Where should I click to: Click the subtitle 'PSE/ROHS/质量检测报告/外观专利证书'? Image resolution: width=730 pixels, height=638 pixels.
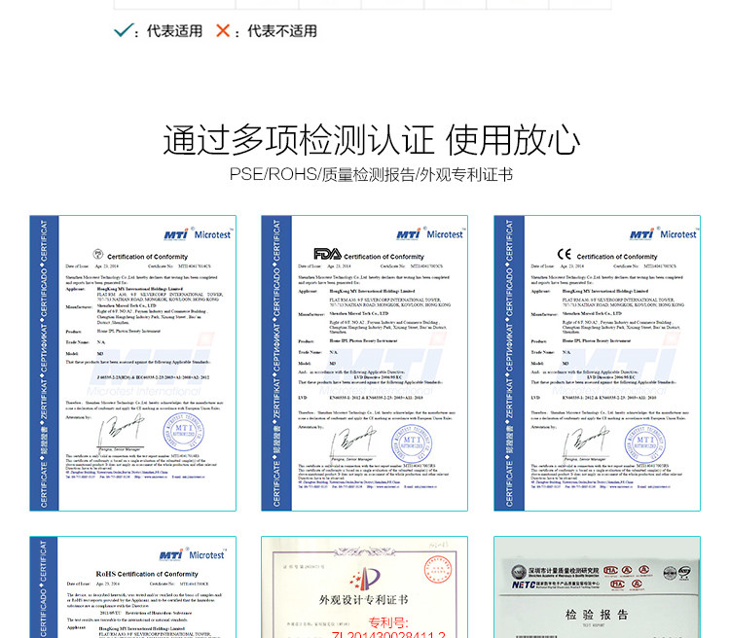coord(371,174)
